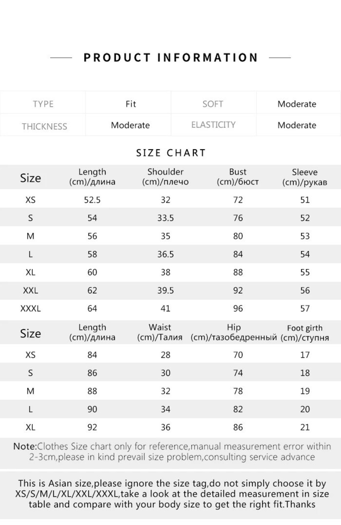Select the 39.5 shoulder value

[x=165, y=290]
